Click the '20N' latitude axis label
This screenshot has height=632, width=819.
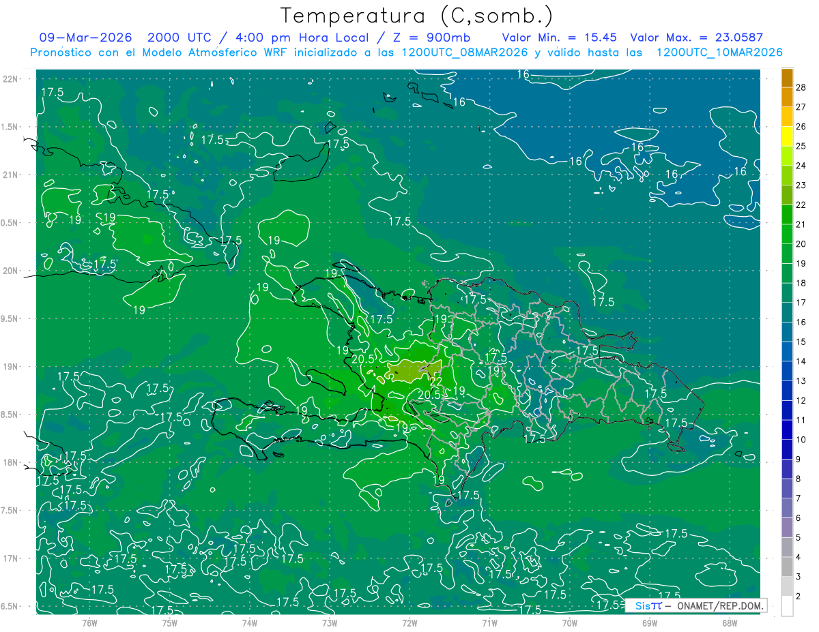(10, 271)
